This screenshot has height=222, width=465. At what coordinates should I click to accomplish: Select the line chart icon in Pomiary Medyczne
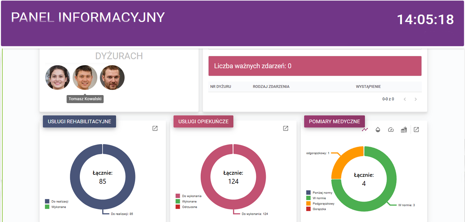click(x=365, y=130)
